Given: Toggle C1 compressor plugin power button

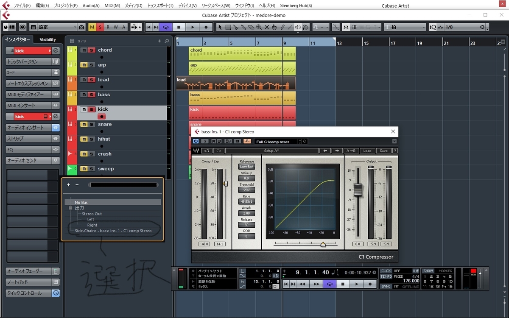Looking at the screenshot, I should pyautogui.click(x=196, y=142).
